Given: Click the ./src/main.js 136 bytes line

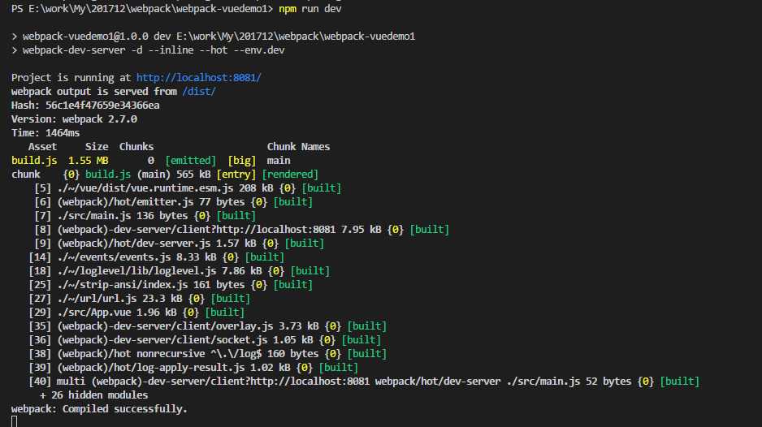Looking at the screenshot, I should coord(145,216).
